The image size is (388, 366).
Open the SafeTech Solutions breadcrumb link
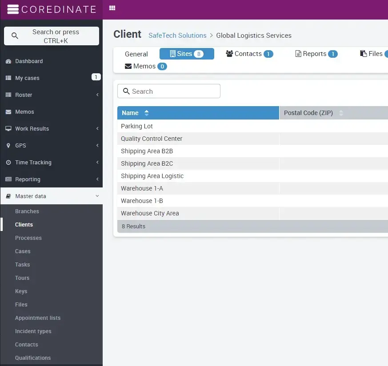pos(177,36)
